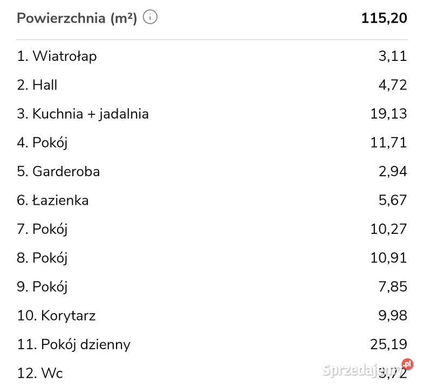Click the info icon beside Powierzchnia
This screenshot has height=388, width=424.
(151, 18)
